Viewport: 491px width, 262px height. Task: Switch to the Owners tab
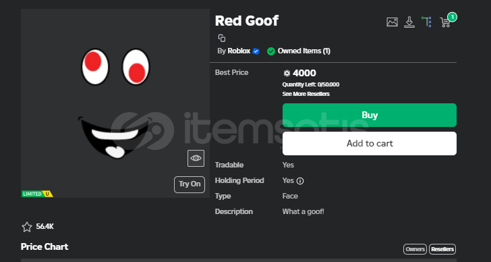[415, 249]
